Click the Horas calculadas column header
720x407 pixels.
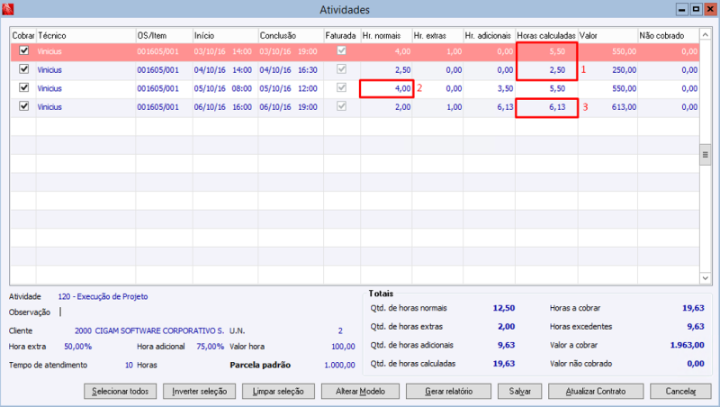546,35
